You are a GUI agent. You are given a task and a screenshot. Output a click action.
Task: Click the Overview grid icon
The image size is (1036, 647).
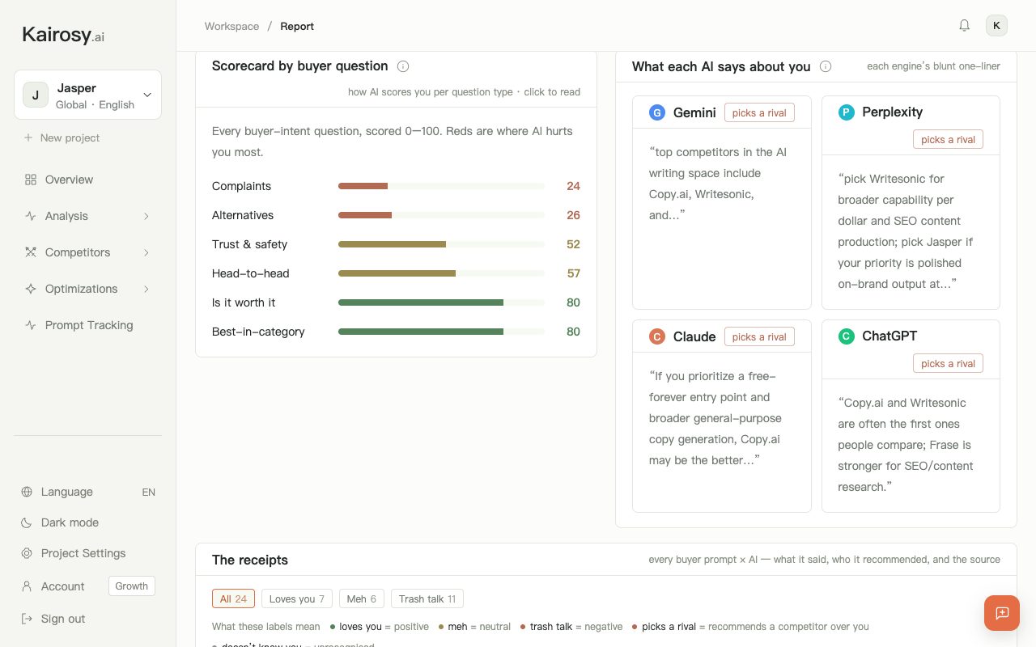point(31,180)
